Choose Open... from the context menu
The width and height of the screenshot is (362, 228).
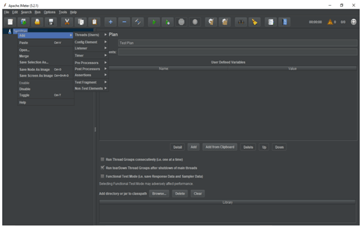point(46,50)
